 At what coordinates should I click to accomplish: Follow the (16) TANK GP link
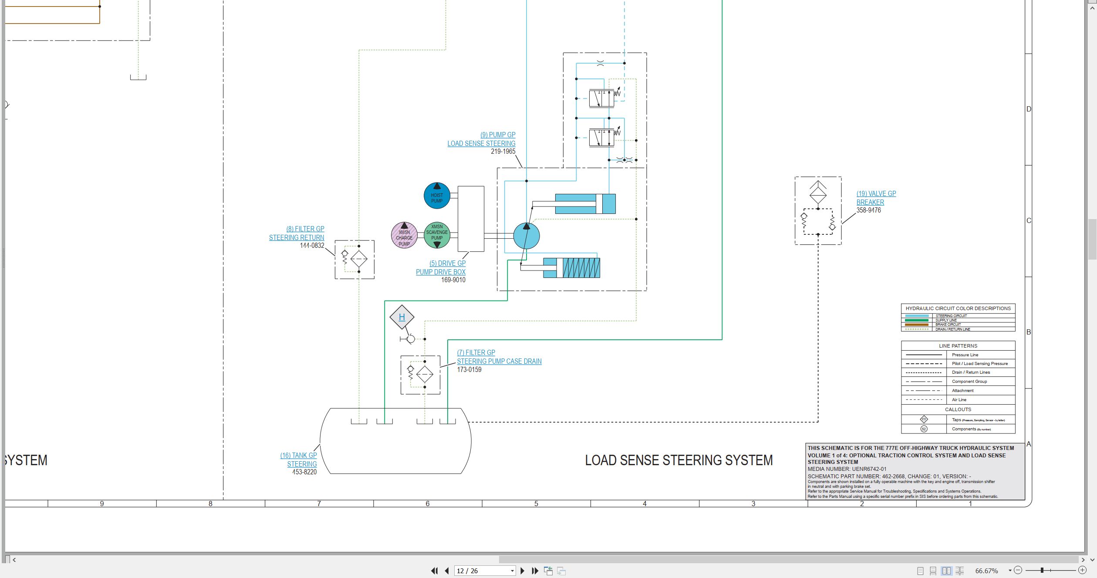298,456
